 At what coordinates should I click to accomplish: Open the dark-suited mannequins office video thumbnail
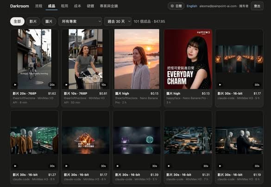[239, 140]
